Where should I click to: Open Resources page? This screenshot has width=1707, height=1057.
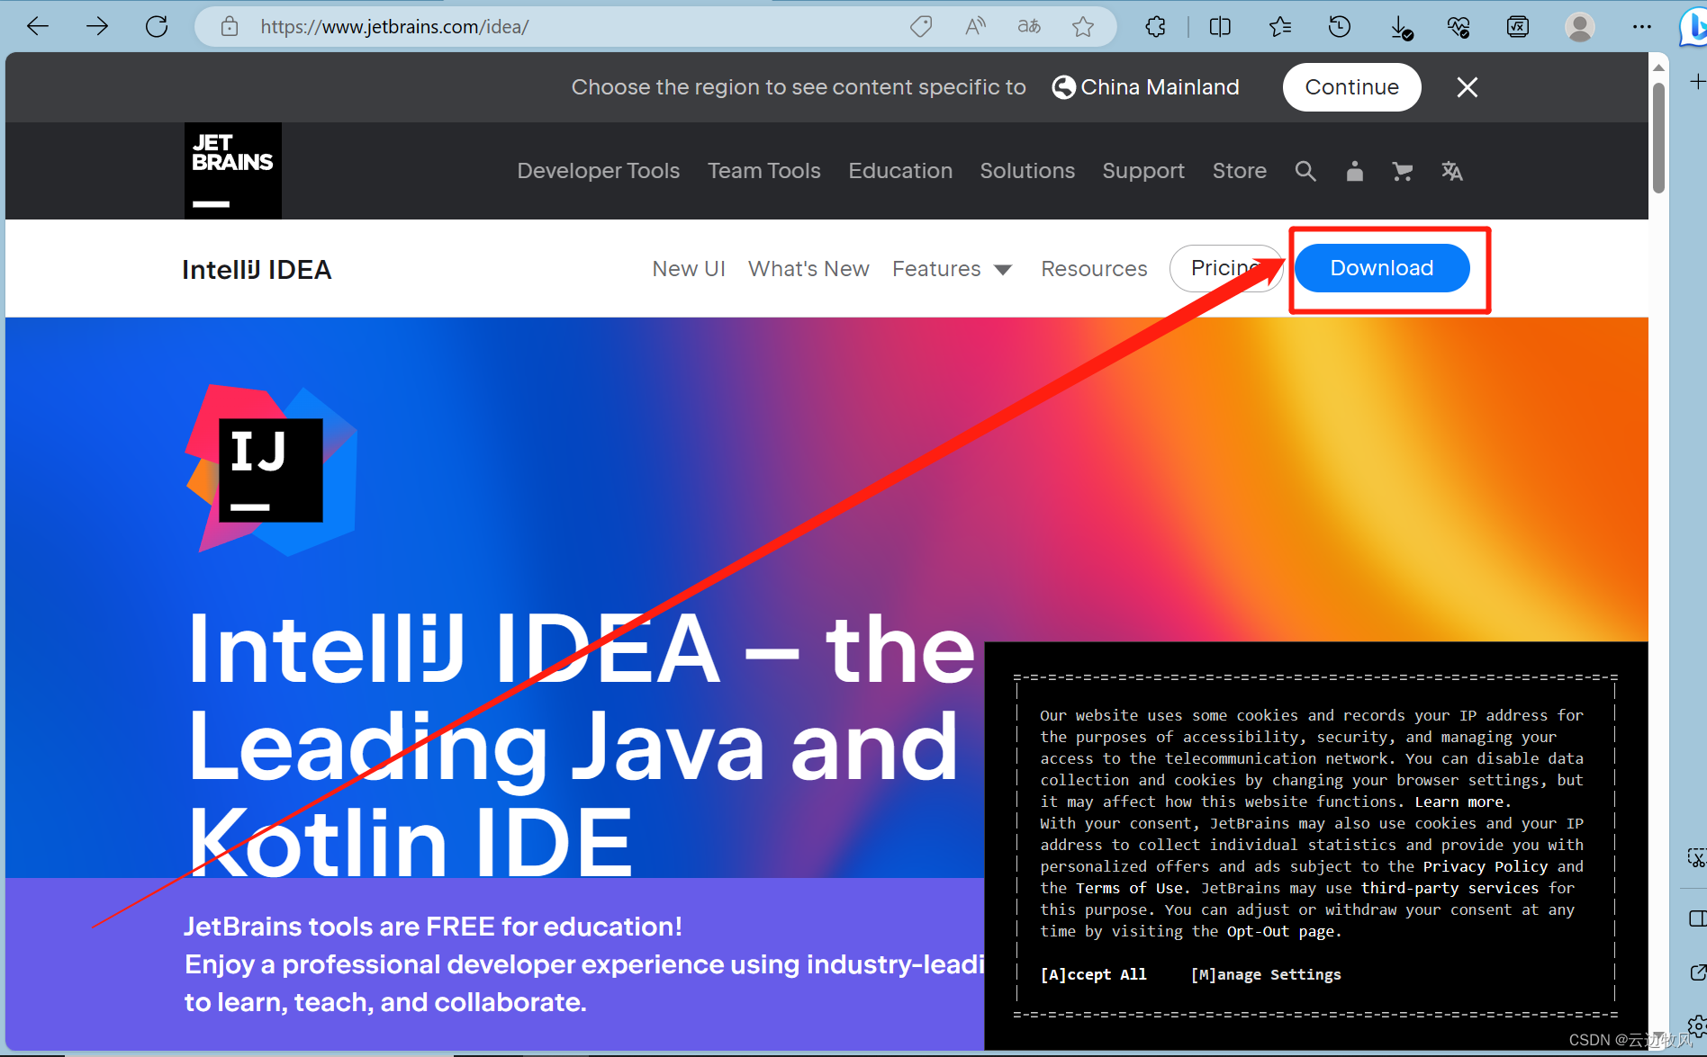[x=1094, y=269]
